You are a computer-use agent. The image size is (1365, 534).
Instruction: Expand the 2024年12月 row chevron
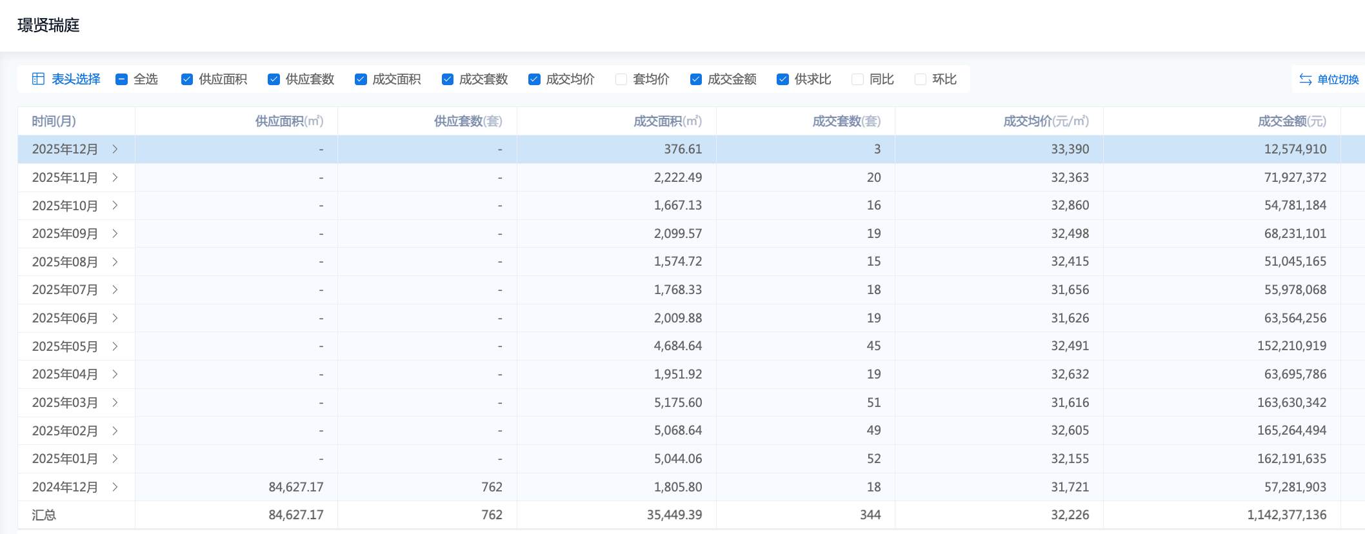tap(115, 487)
